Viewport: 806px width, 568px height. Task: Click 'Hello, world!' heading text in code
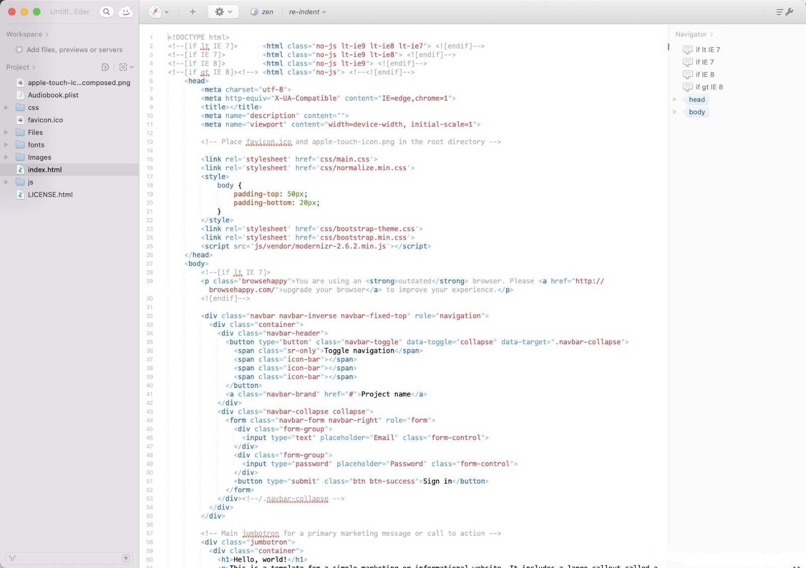(260, 559)
